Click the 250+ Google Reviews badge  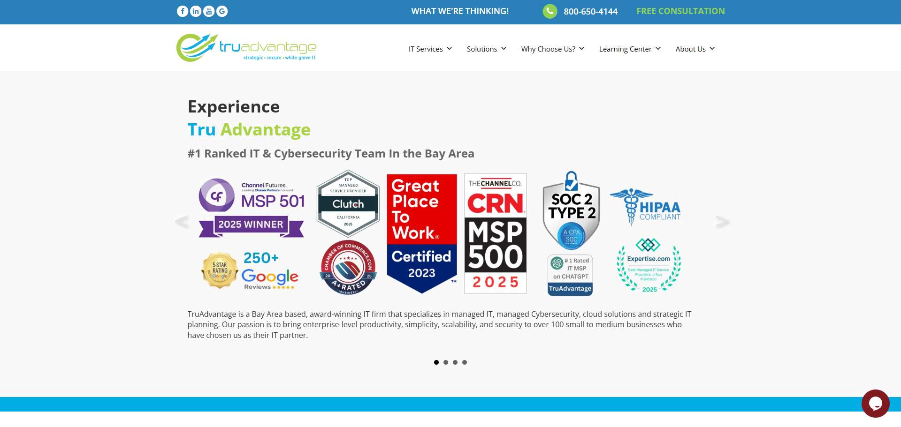coord(270,271)
